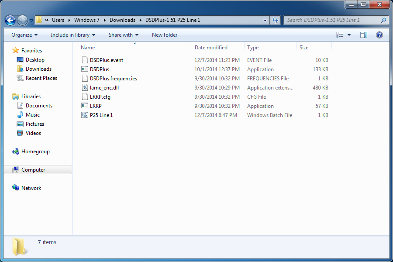Click the 133 KB size cell
Image resolution: width=393 pixels, height=262 pixels.
321,69
